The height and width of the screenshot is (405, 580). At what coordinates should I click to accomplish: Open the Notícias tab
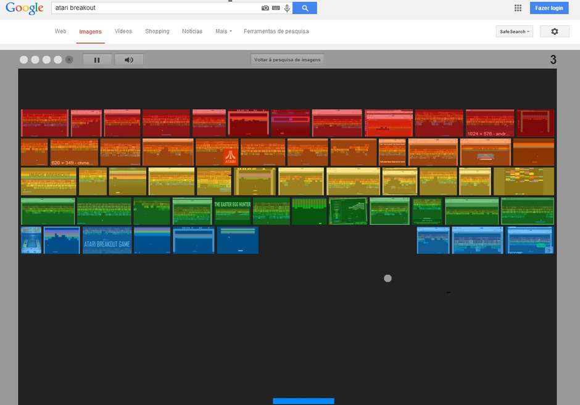click(192, 31)
